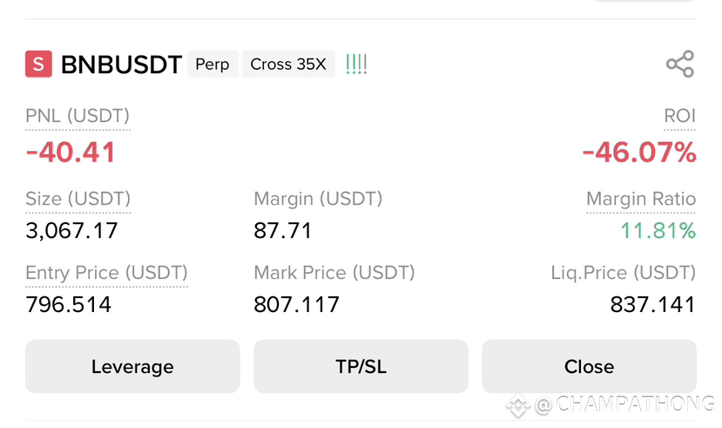722x428 pixels.
Task: Click the Binance logo in the watermark
Action: pyautogui.click(x=518, y=405)
